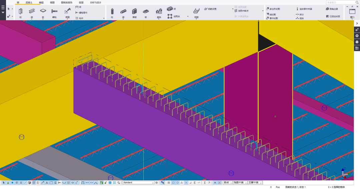
Task: Click the 倒角边缘 button
Action: tap(332, 9)
